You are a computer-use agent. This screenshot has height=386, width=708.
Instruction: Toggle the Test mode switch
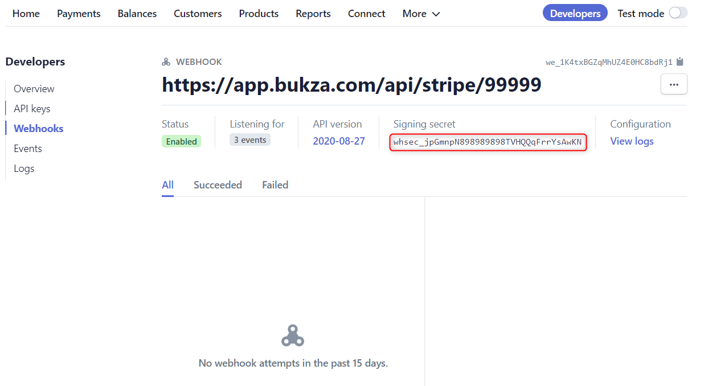coord(678,13)
